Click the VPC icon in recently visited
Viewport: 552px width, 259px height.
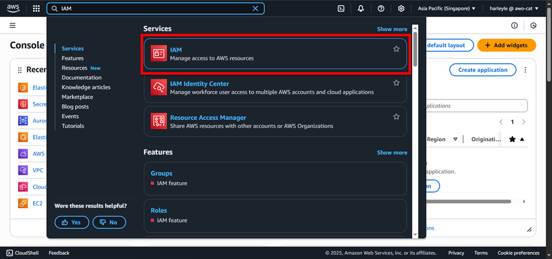(23, 170)
